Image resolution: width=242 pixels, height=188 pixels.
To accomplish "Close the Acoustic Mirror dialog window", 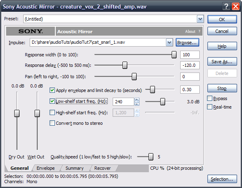I will coord(235,6).
